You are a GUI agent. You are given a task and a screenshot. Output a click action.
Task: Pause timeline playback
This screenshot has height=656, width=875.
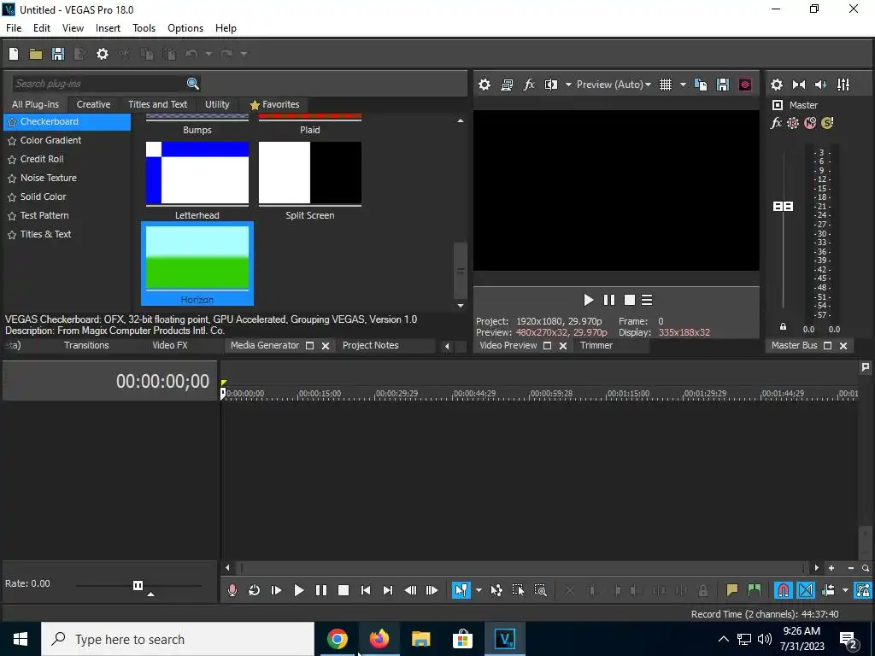pyautogui.click(x=321, y=590)
